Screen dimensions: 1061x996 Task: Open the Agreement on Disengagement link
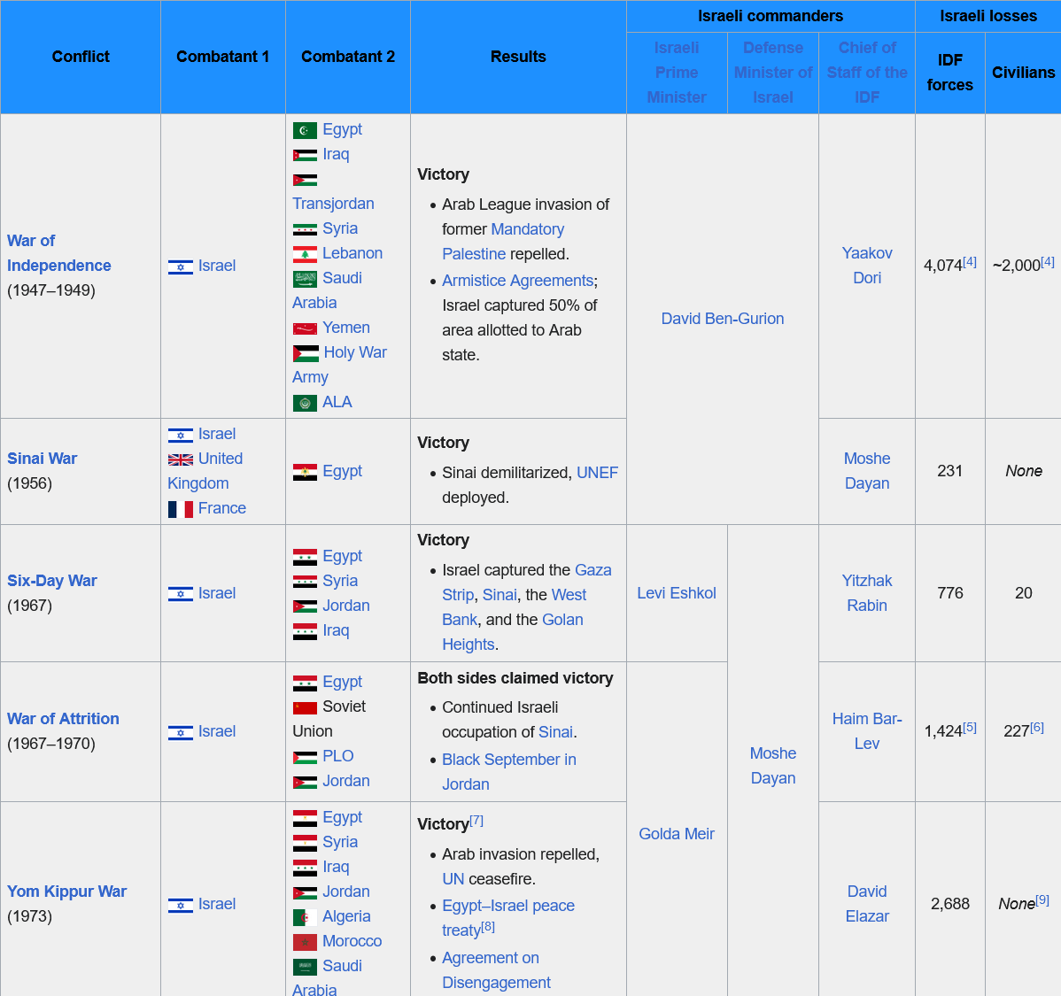[496, 970]
